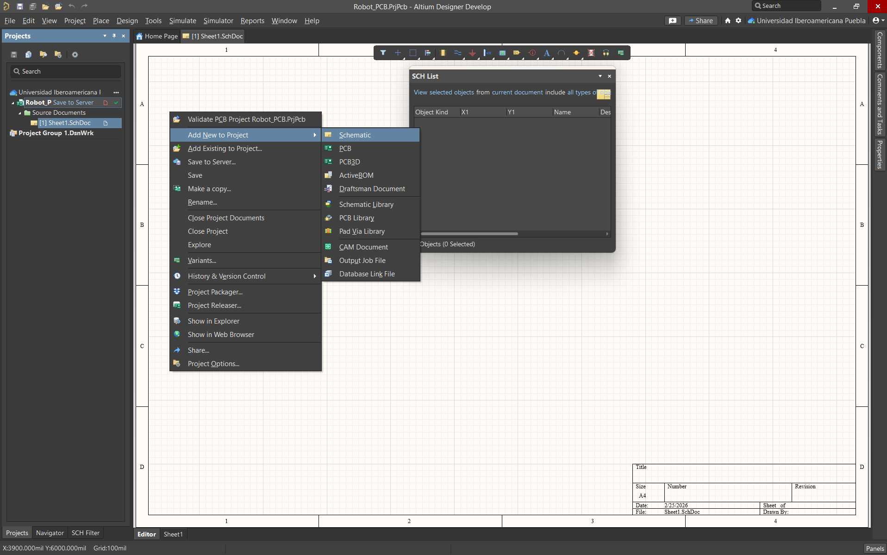Image resolution: width=887 pixels, height=555 pixels.
Task: Select the place part tool
Action: pyautogui.click(x=443, y=53)
